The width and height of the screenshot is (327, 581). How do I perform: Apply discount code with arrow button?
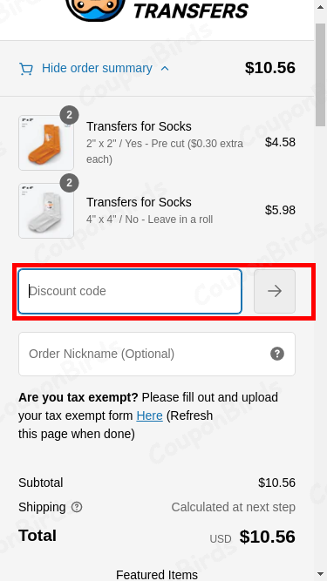(x=275, y=291)
